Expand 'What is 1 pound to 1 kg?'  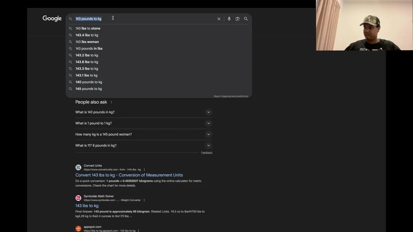click(x=144, y=123)
